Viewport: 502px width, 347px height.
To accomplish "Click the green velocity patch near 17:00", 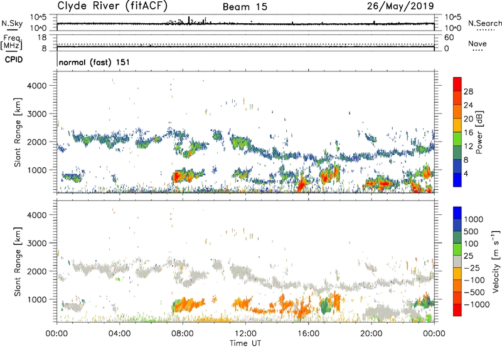I will coord(326,305).
